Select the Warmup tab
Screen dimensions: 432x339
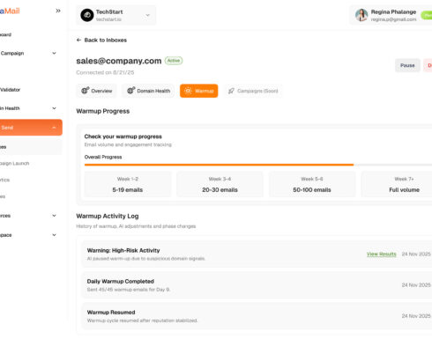[x=199, y=91]
